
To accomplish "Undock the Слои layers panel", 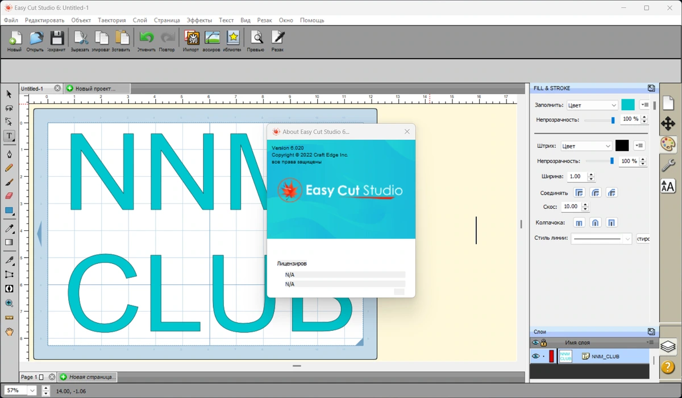I will pos(651,331).
